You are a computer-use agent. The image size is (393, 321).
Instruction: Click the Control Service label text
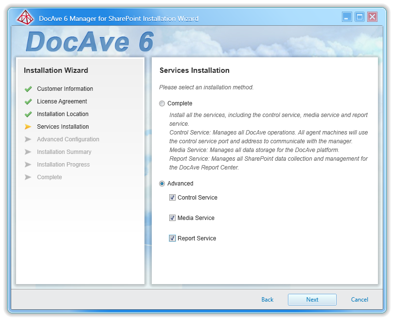[x=197, y=198]
